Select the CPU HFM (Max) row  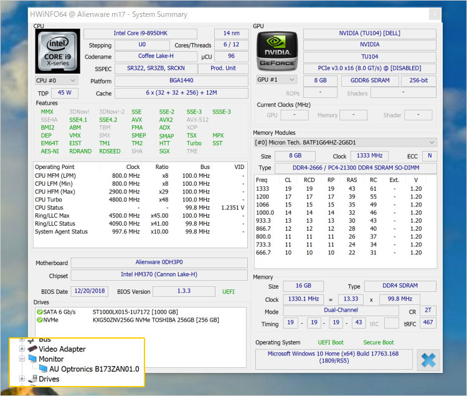139,191
